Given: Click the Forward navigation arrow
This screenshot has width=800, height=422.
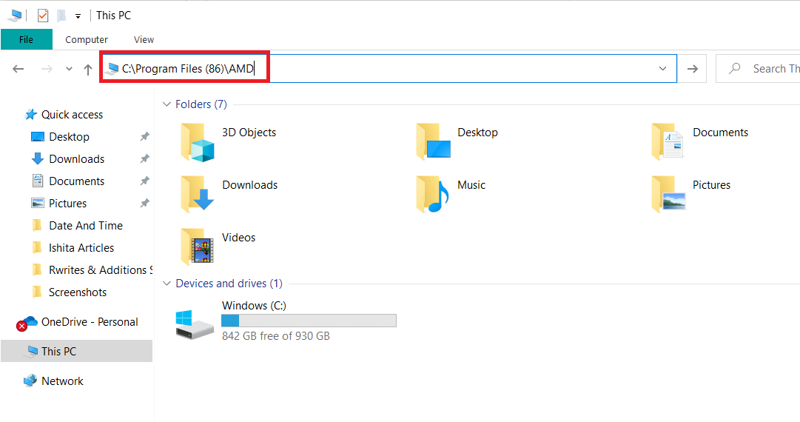Looking at the screenshot, I should (47, 69).
